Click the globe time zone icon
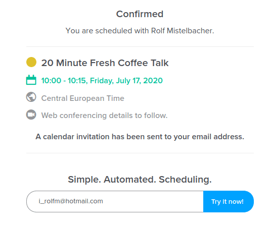The height and width of the screenshot is (227, 270). (31, 97)
